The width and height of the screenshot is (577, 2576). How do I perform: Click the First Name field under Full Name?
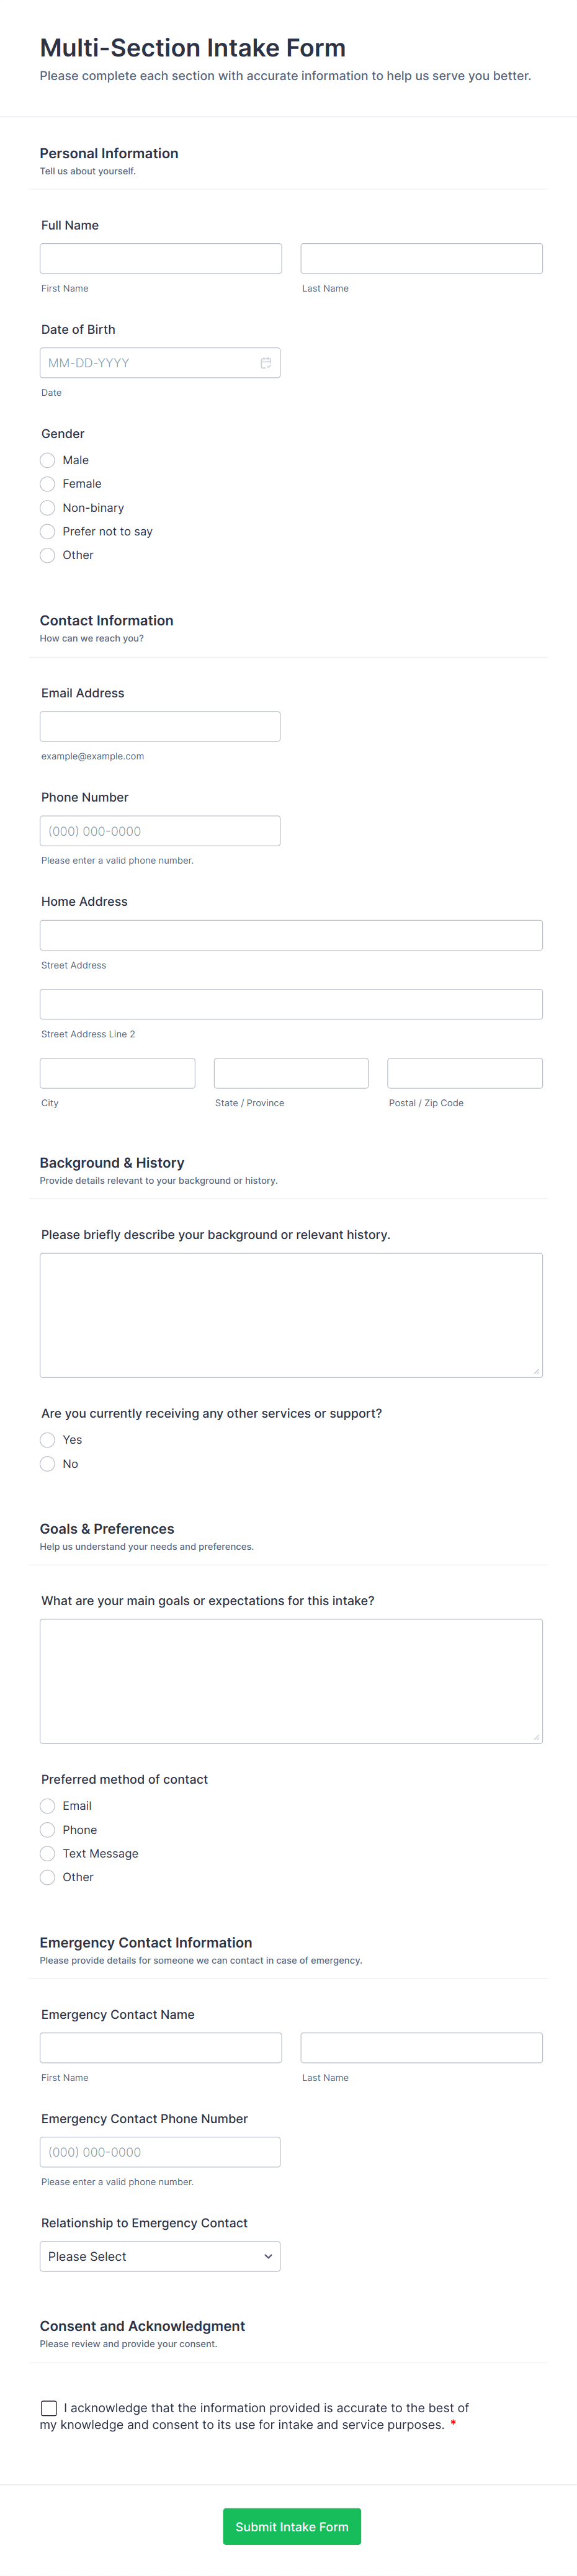tap(160, 259)
